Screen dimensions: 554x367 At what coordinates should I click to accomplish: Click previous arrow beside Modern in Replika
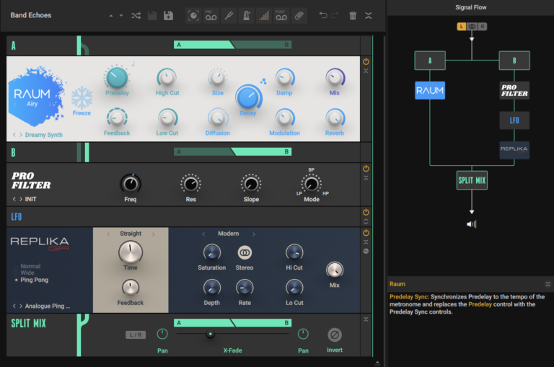pos(203,234)
